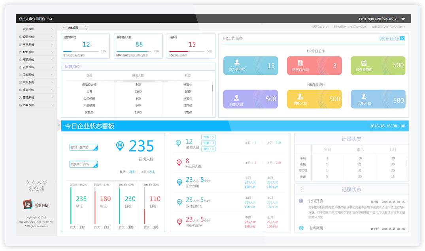
Task: Open the 部门：生产部 dropdown
Action: 83,148
